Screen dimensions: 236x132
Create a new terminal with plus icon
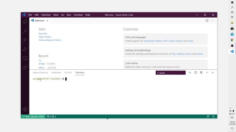(190, 73)
